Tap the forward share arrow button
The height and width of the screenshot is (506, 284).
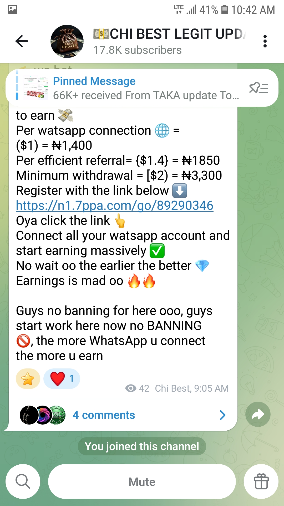point(258,414)
